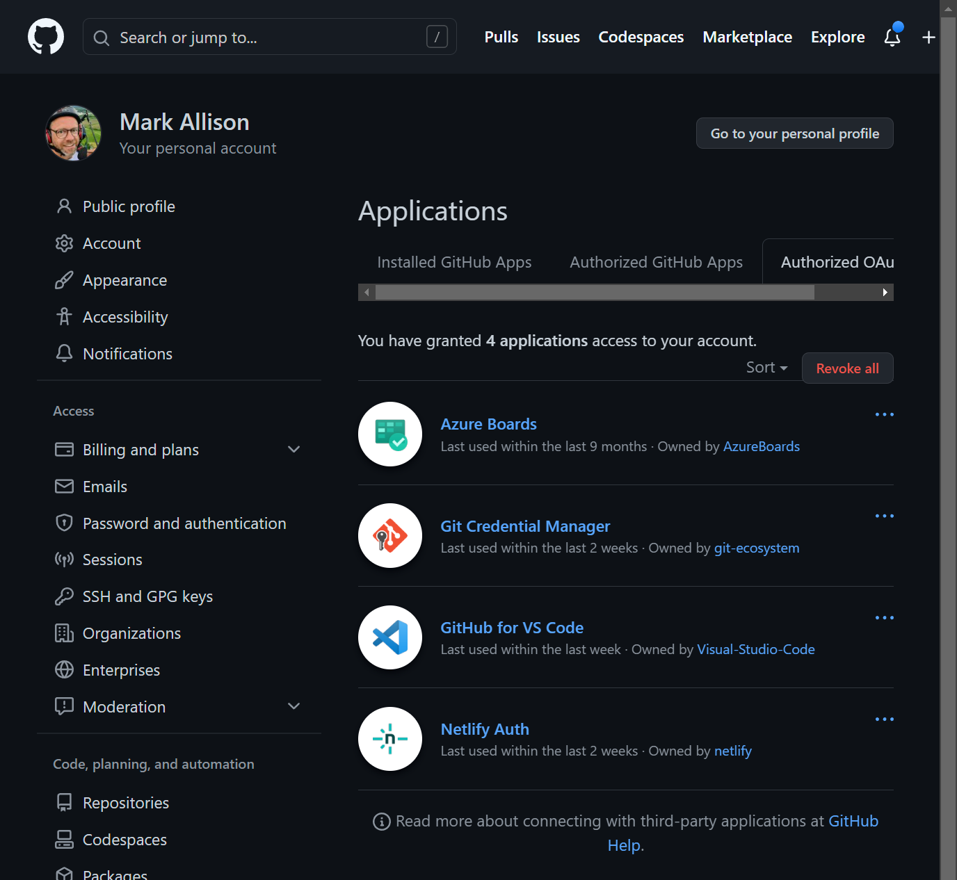957x880 pixels.
Task: Open Codespaces in the top navigation
Action: click(x=641, y=37)
